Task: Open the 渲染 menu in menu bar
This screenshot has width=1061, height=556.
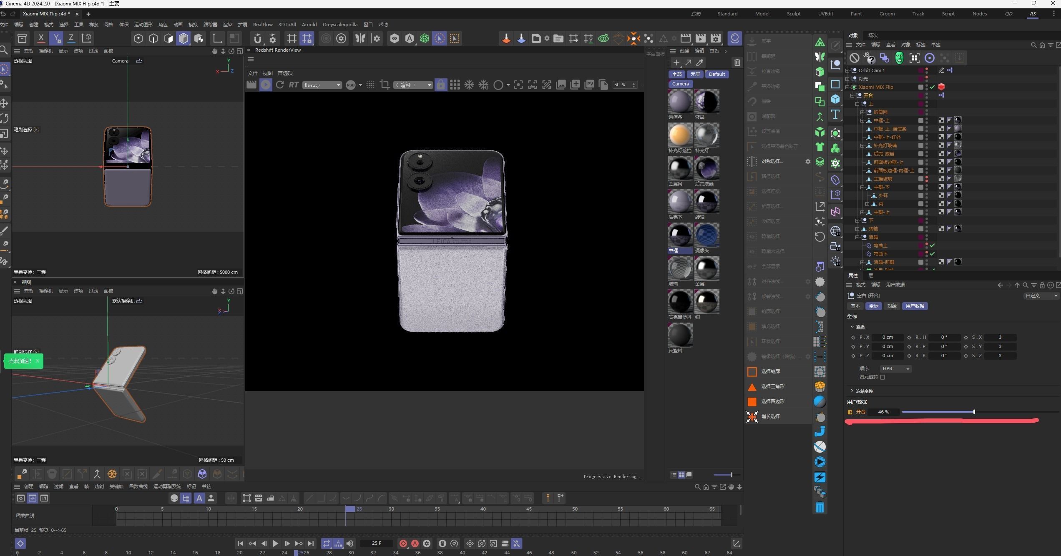Action: 227,25
